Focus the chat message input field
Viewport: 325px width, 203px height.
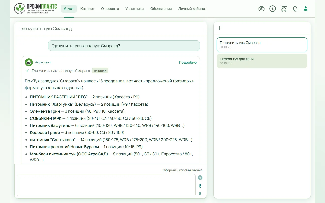click(106, 185)
